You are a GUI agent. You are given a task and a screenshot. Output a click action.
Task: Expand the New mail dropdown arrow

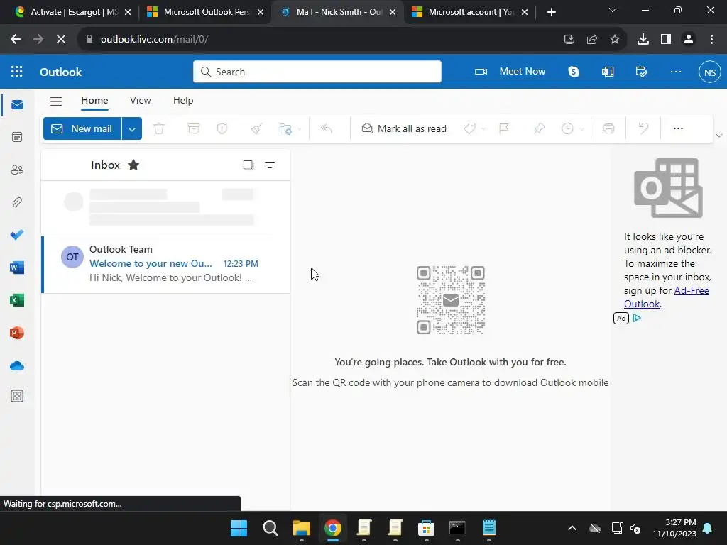[x=131, y=129]
